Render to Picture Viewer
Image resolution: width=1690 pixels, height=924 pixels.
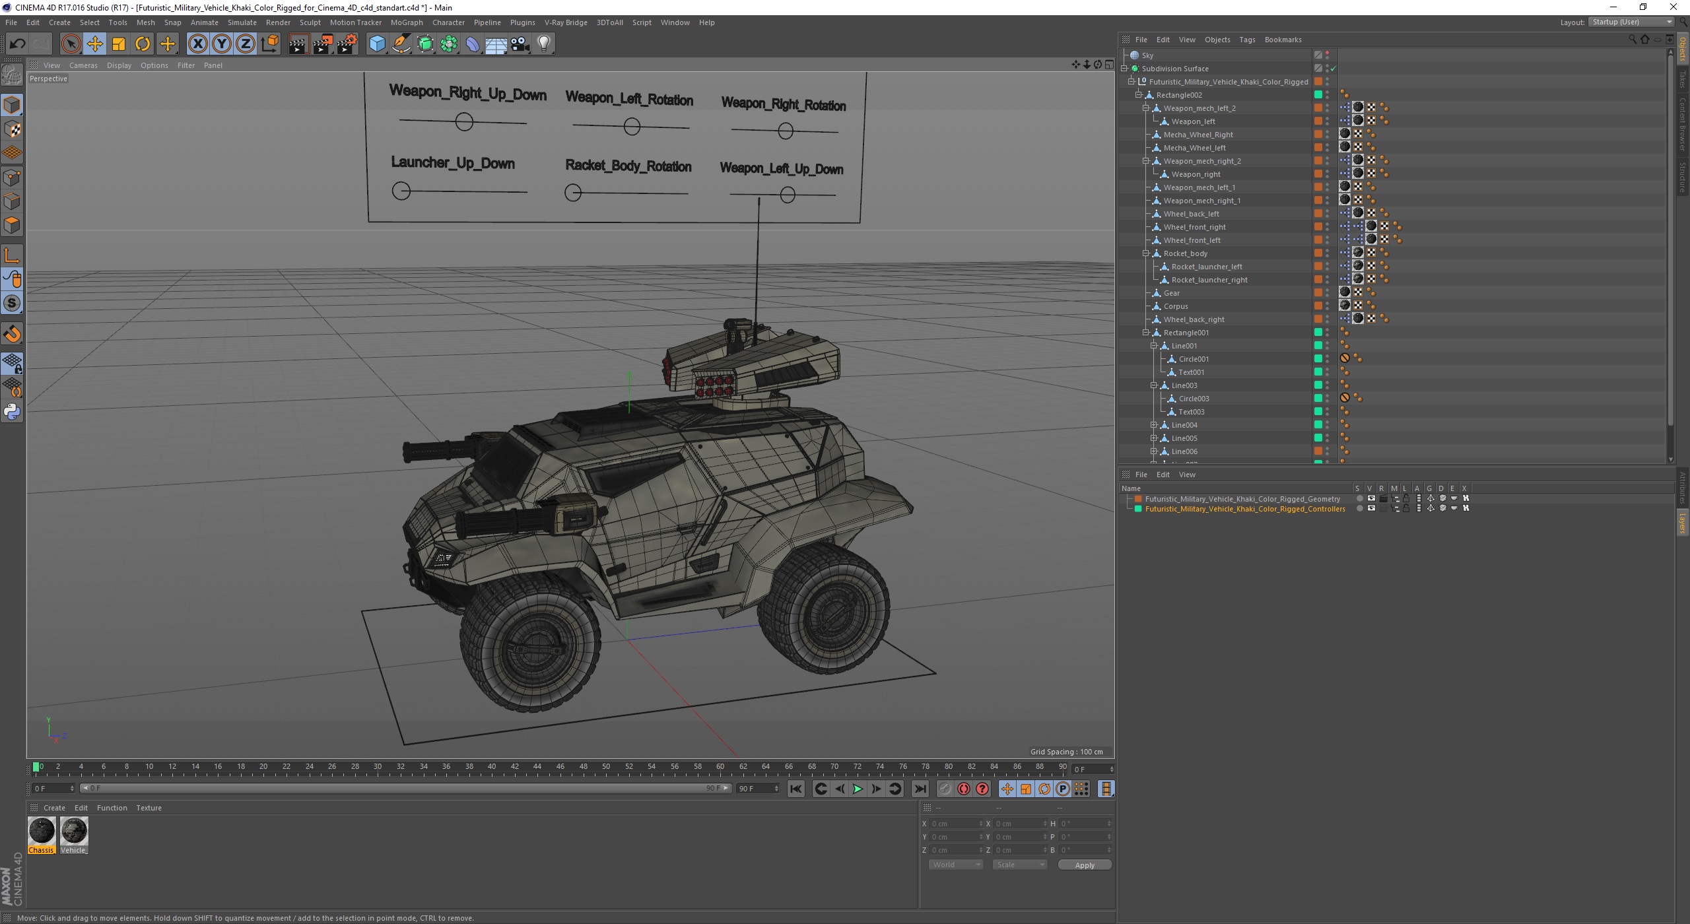(323, 44)
